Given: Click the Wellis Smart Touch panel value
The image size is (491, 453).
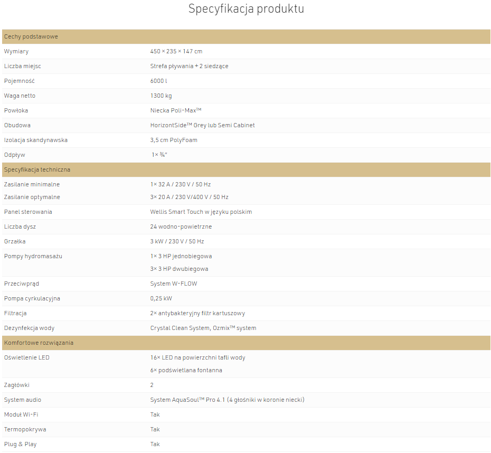Looking at the screenshot, I should (x=201, y=212).
